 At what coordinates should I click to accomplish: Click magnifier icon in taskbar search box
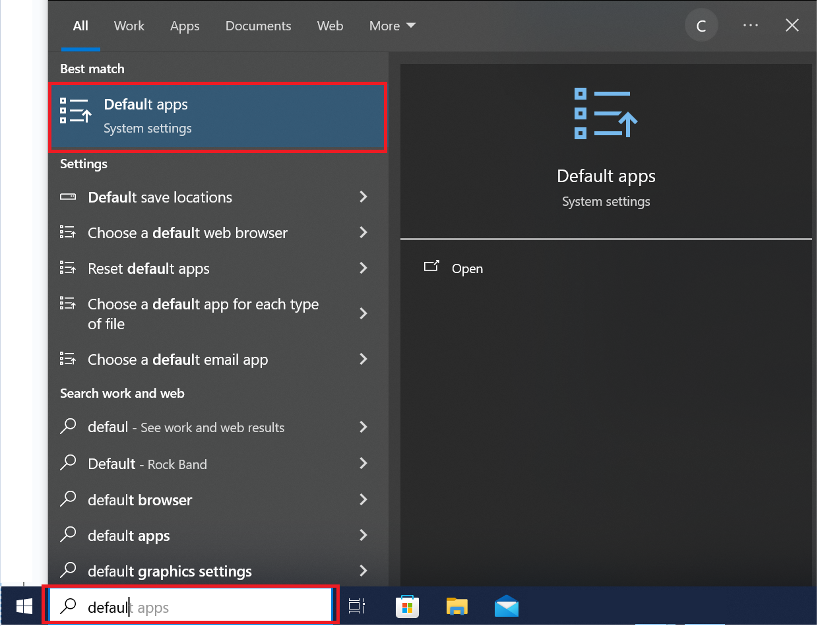click(68, 607)
